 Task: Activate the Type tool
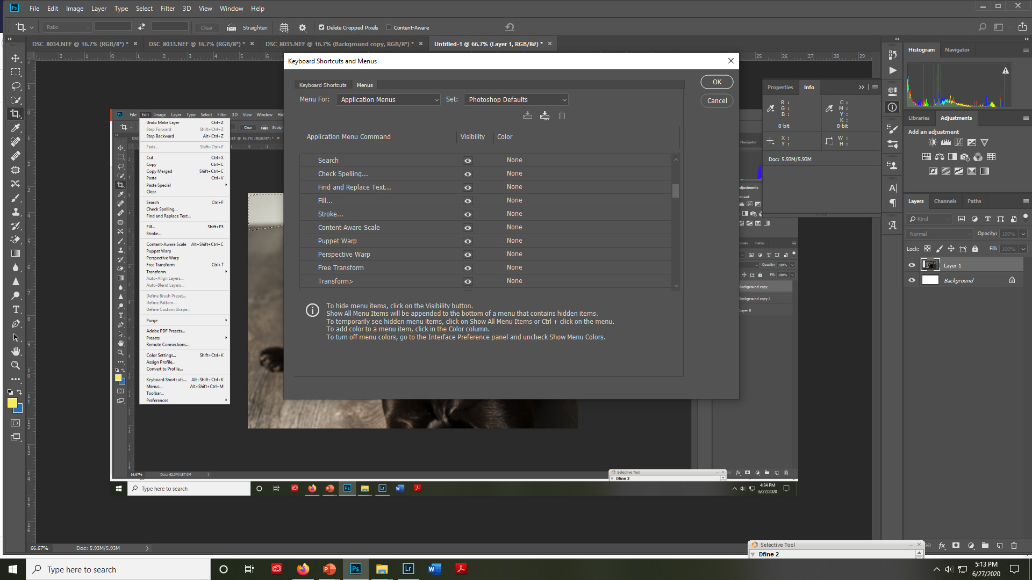coord(16,309)
